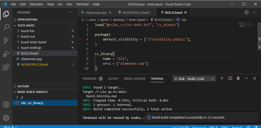Click the orange target icon beside :ola
The height and width of the screenshot is (128, 261).
(x=17, y=103)
